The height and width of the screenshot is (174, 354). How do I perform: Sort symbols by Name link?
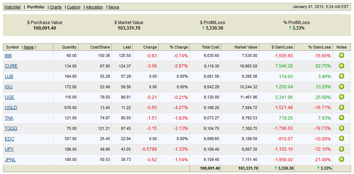tap(29, 47)
